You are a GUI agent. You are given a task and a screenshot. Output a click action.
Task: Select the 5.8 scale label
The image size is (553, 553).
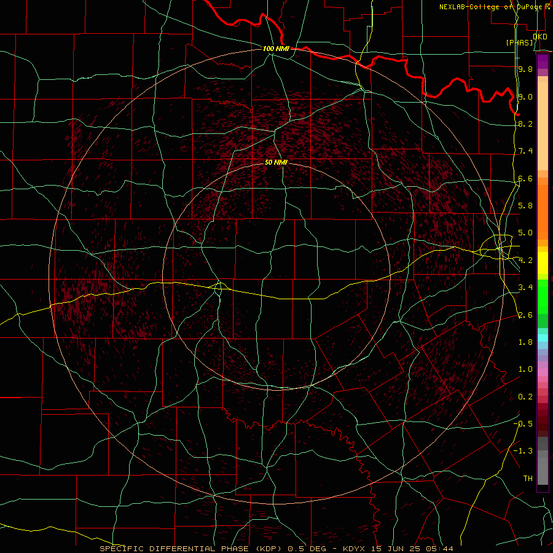(x=525, y=206)
